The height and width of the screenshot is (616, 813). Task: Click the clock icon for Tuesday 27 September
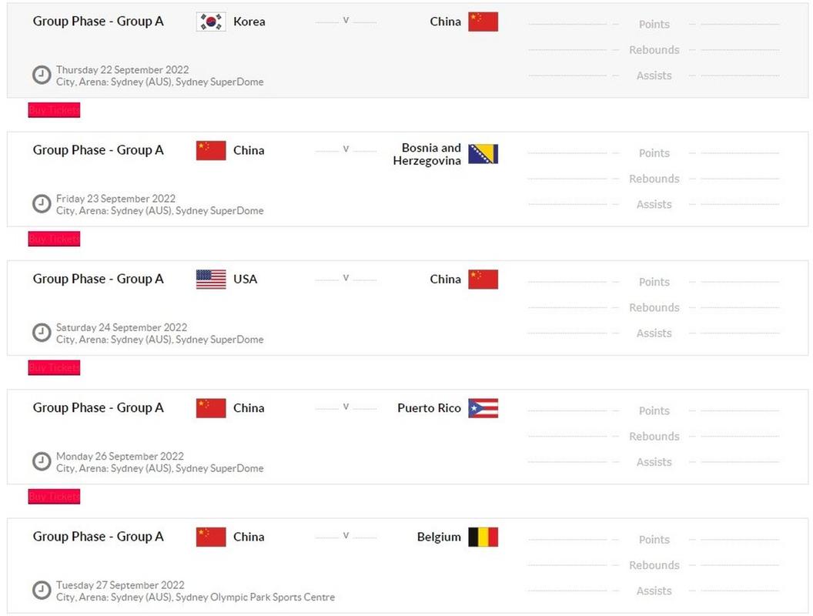[x=42, y=591]
